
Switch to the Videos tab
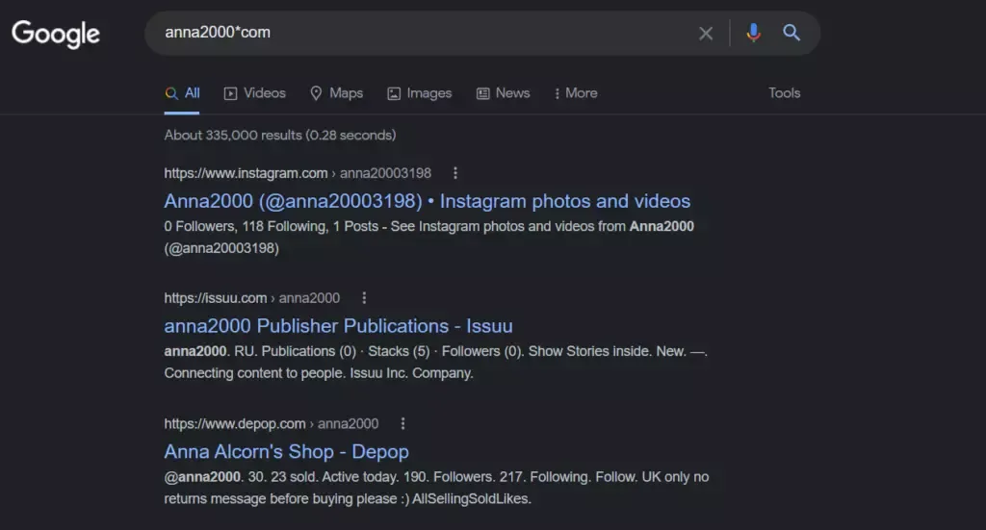pyautogui.click(x=254, y=93)
